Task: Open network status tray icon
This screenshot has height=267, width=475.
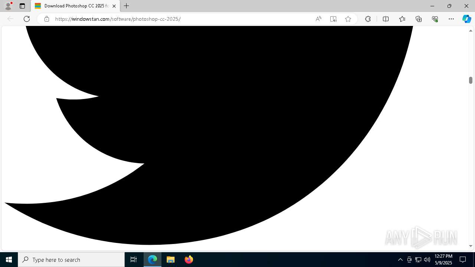Action: click(x=418, y=260)
